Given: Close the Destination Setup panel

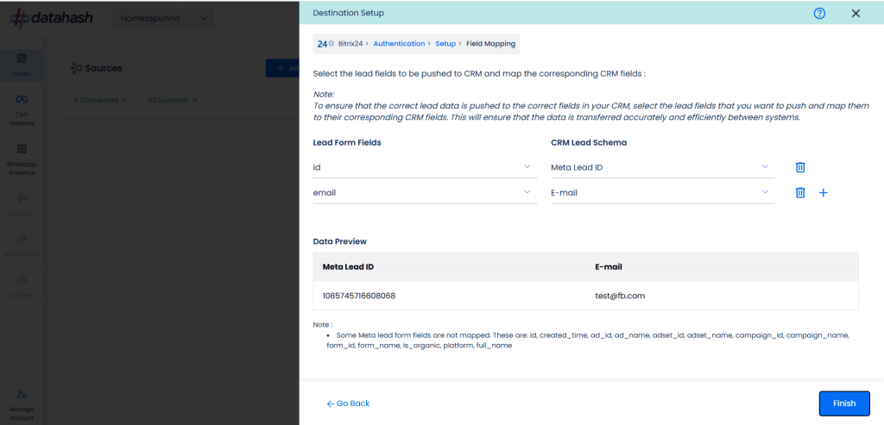Looking at the screenshot, I should click(856, 14).
